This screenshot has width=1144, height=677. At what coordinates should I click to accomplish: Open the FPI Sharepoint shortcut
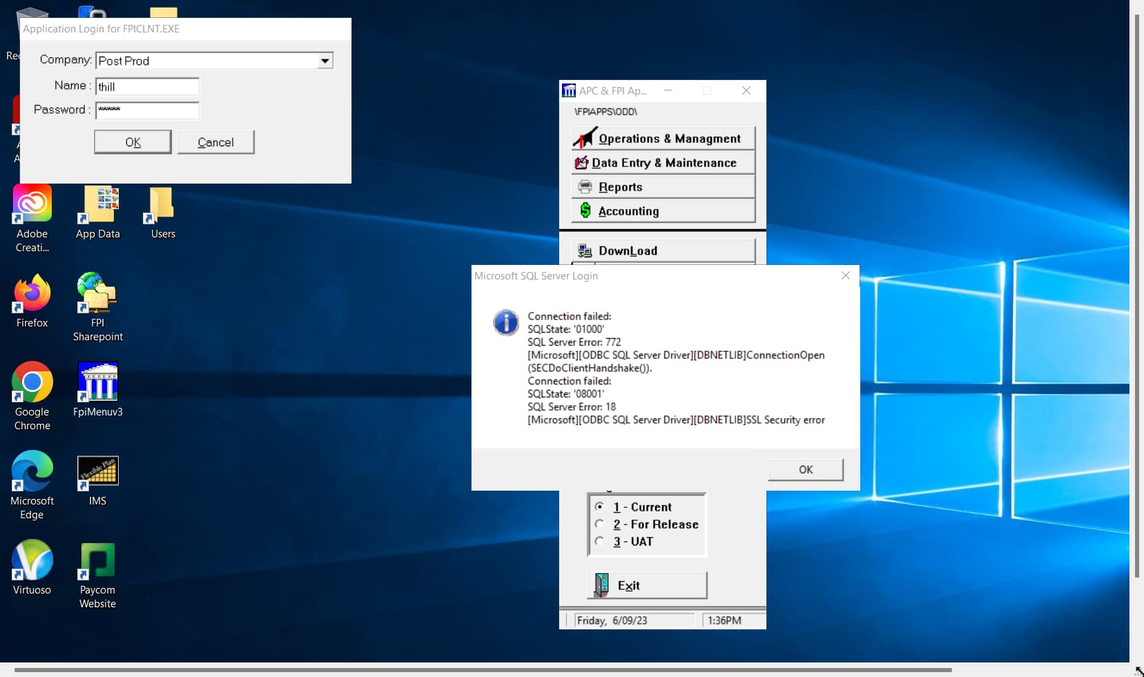pos(97,293)
